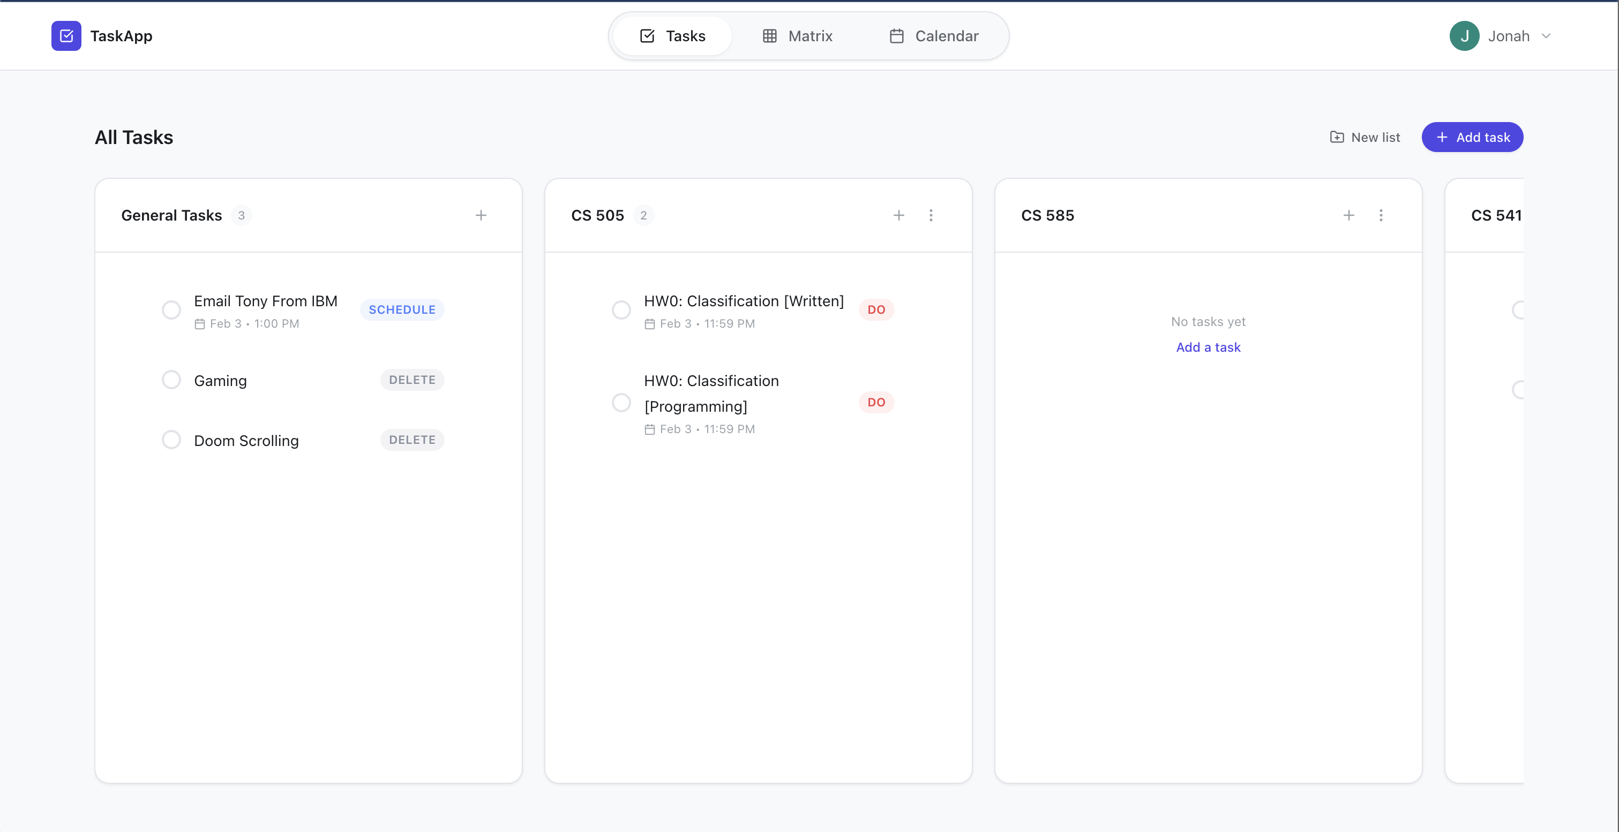Open the CS 505 options menu
This screenshot has width=1619, height=832.
tap(931, 215)
